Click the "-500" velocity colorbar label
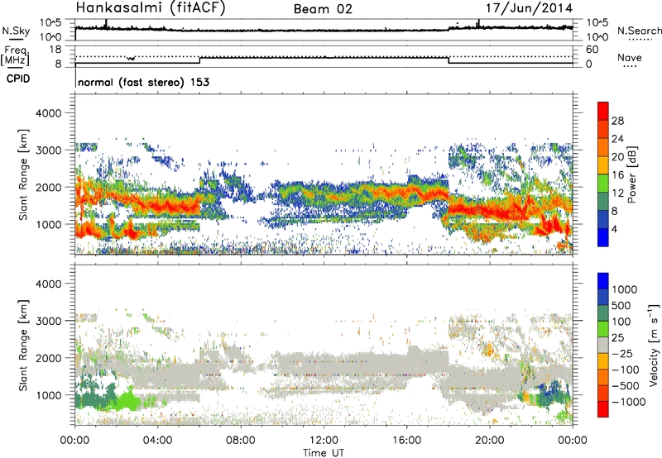Screen dimensions: 662x458 pos(626,385)
